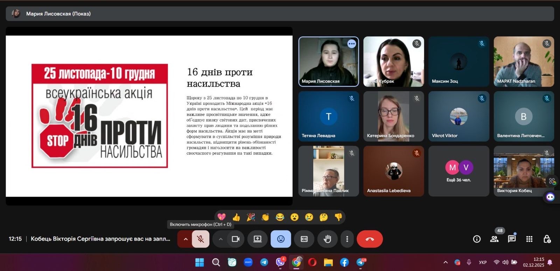This screenshot has width=560, height=271.
Task: Open volume control in system tray
Action: (x=505, y=262)
